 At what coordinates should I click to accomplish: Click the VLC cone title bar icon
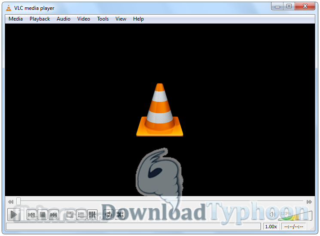[9, 8]
